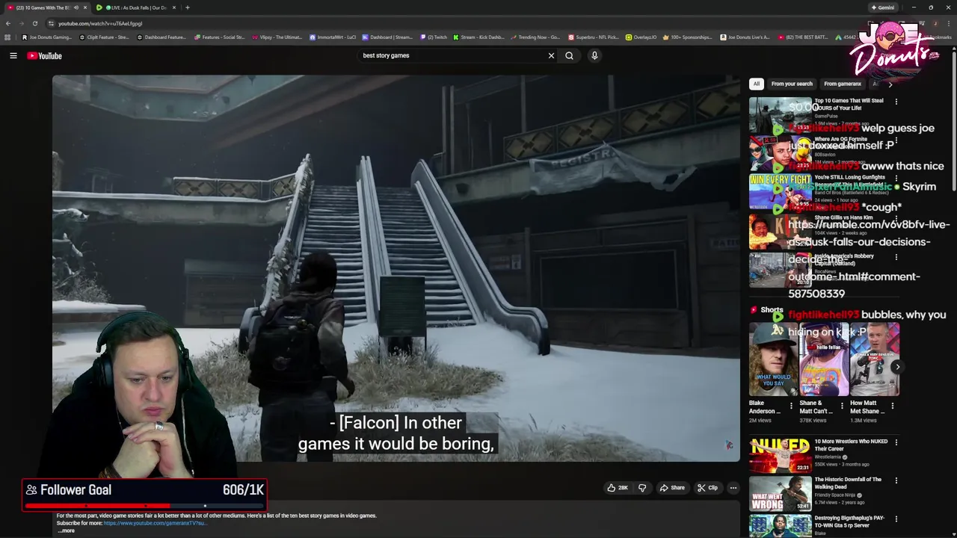
Task: Open 'Joe Donuts Gaming' bookmark
Action: pyautogui.click(x=47, y=37)
